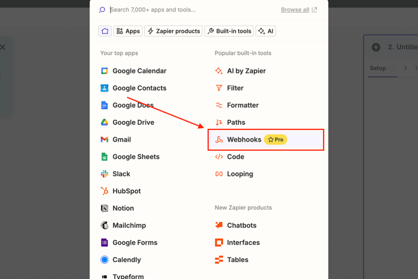Select the Filter funnel icon
The width and height of the screenshot is (418, 279).
(x=219, y=88)
